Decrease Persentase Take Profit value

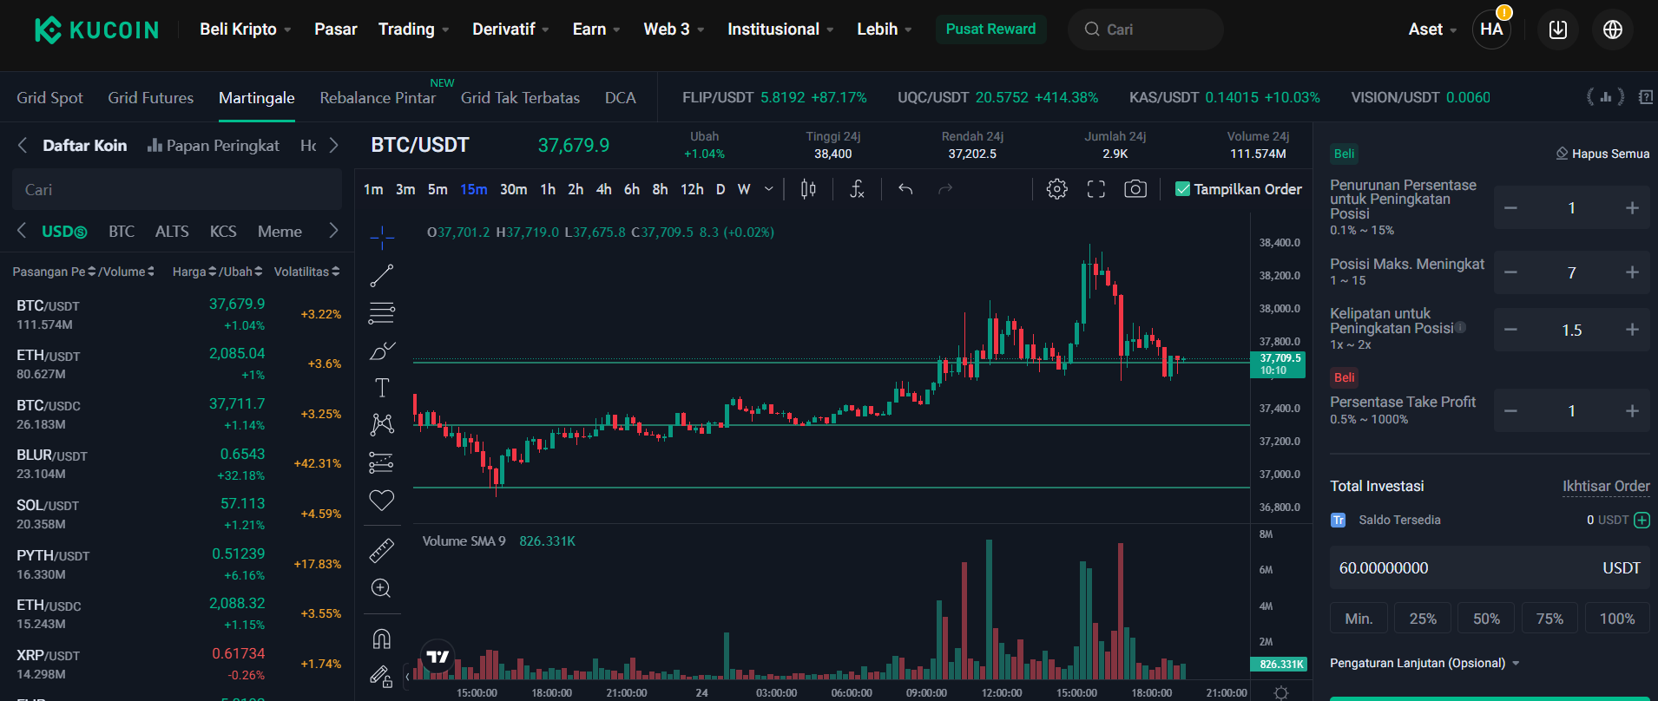click(1511, 411)
